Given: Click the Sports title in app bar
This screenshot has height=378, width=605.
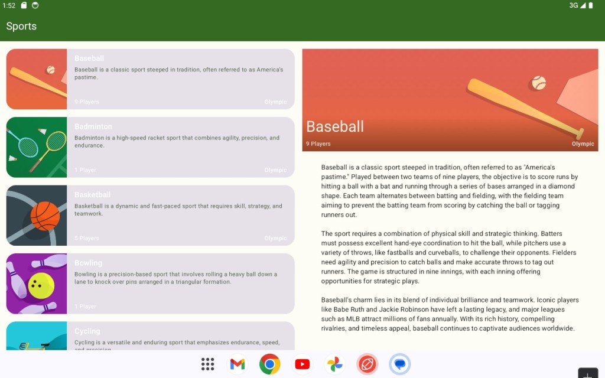Looking at the screenshot, I should point(21,26).
